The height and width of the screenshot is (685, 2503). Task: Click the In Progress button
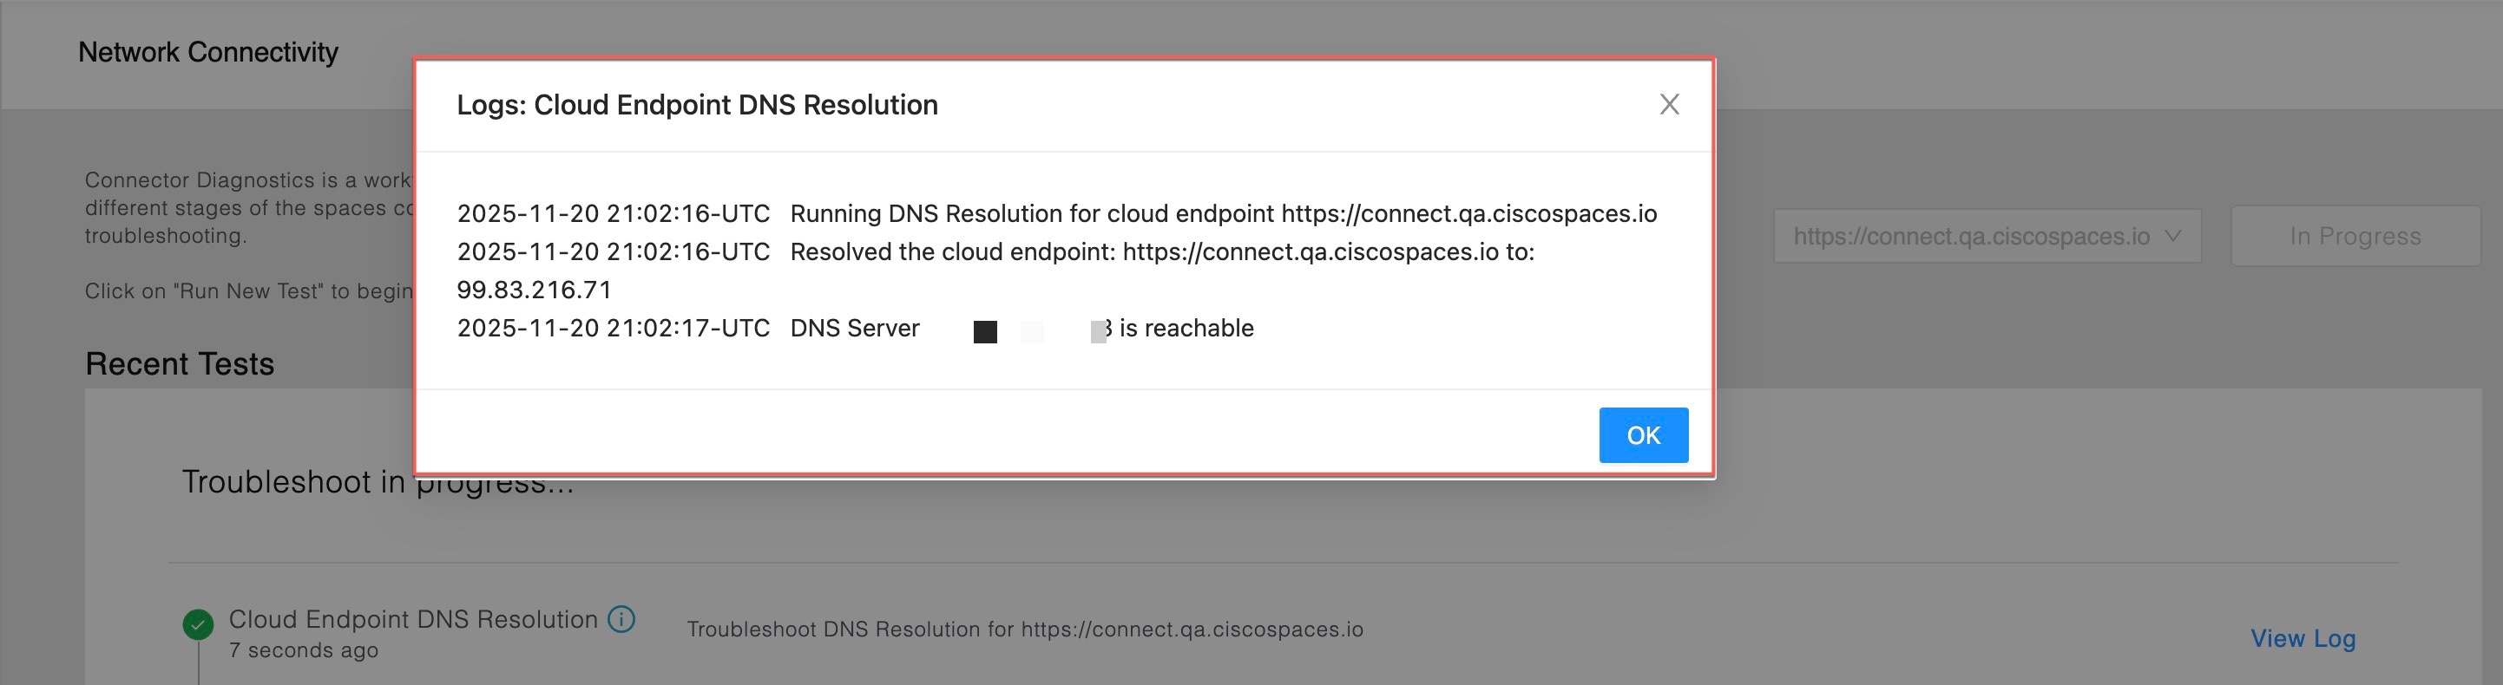point(2355,236)
